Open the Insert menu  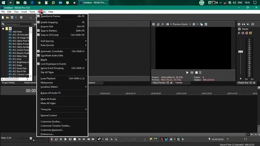point(24,12)
